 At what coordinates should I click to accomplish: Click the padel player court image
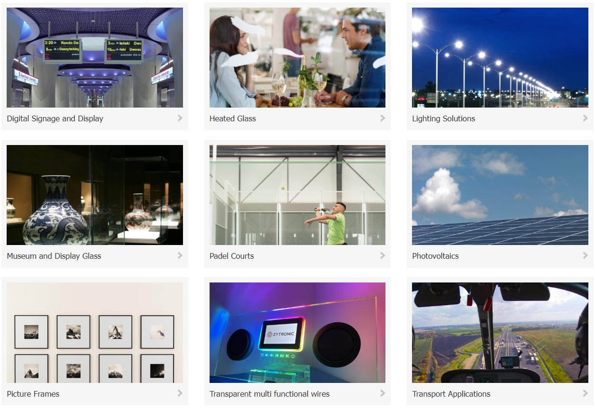[297, 195]
